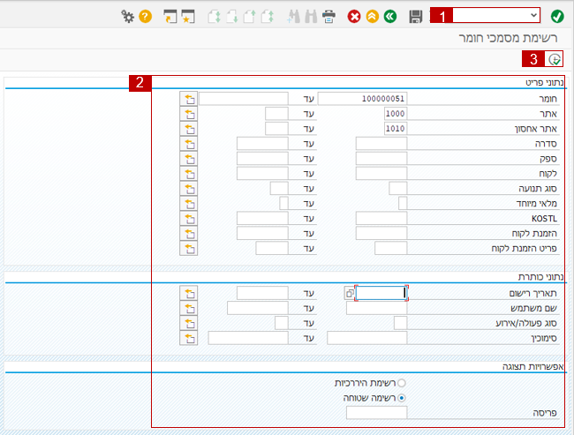
Task: Click the Create Shortcut star icon
Action: click(x=188, y=17)
